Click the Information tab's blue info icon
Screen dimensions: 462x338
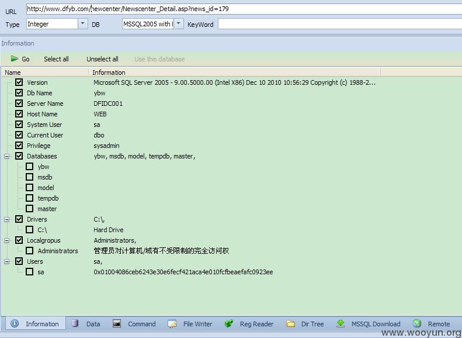[x=15, y=323]
